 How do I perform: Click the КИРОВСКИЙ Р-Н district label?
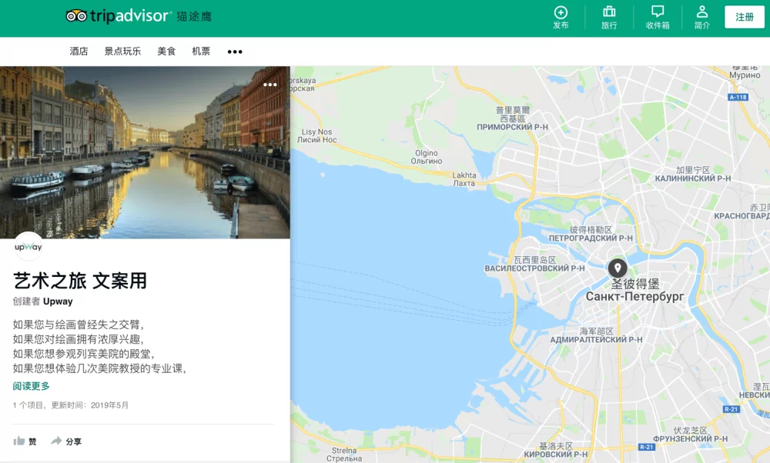555,455
